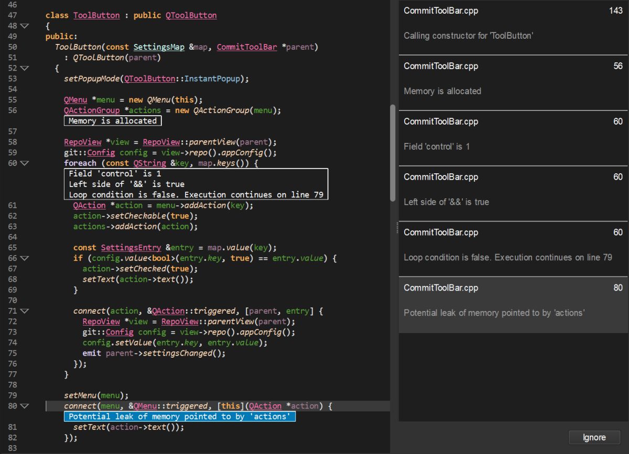Click line number 79 in the gutter

[13, 395]
